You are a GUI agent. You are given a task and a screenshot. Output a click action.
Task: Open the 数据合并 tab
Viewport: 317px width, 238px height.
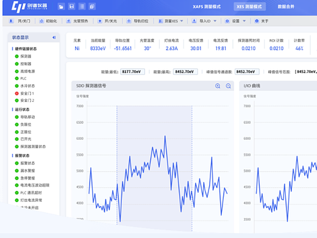[x=286, y=7]
